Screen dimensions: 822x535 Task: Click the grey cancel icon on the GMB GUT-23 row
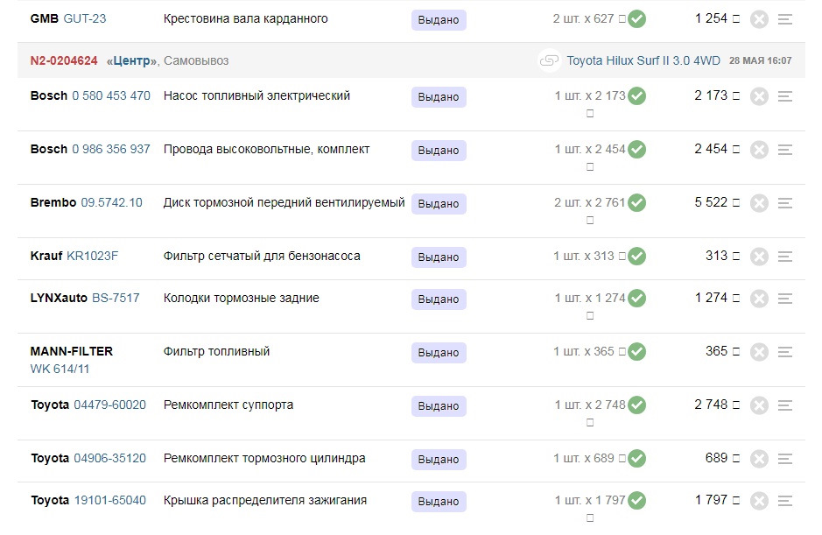759,19
